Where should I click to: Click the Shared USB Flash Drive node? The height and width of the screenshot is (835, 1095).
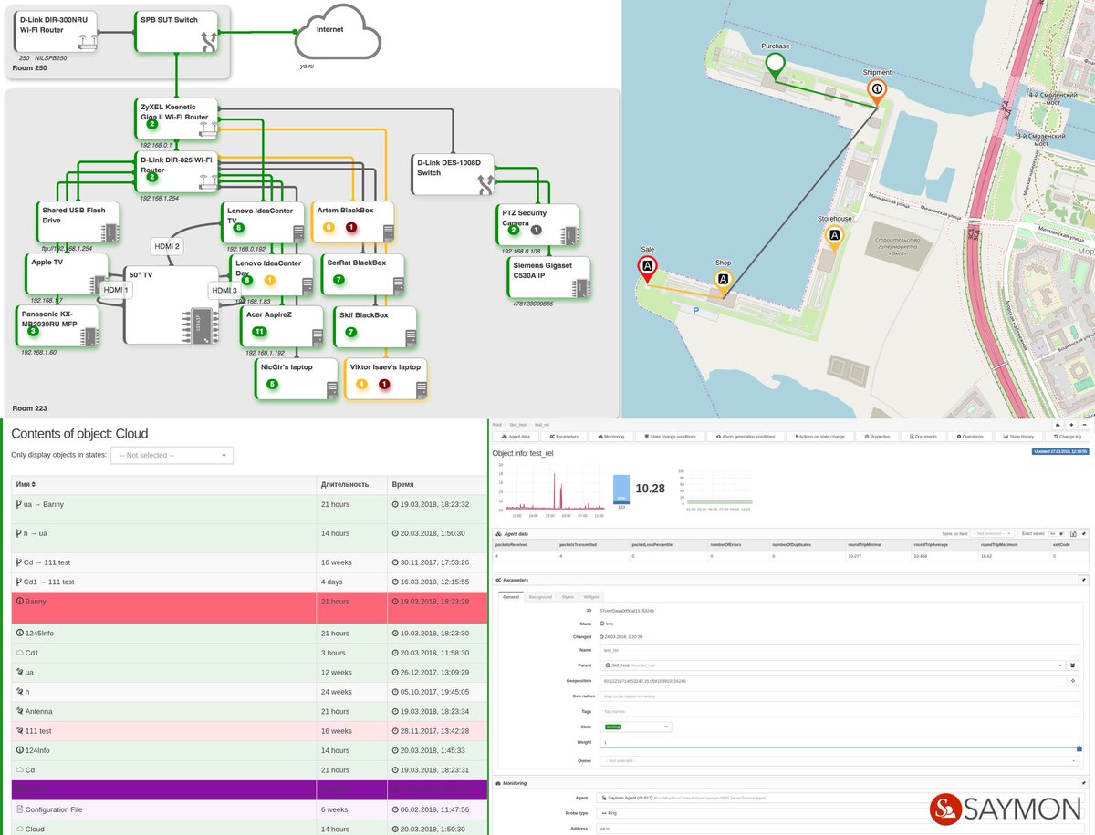[x=77, y=223]
